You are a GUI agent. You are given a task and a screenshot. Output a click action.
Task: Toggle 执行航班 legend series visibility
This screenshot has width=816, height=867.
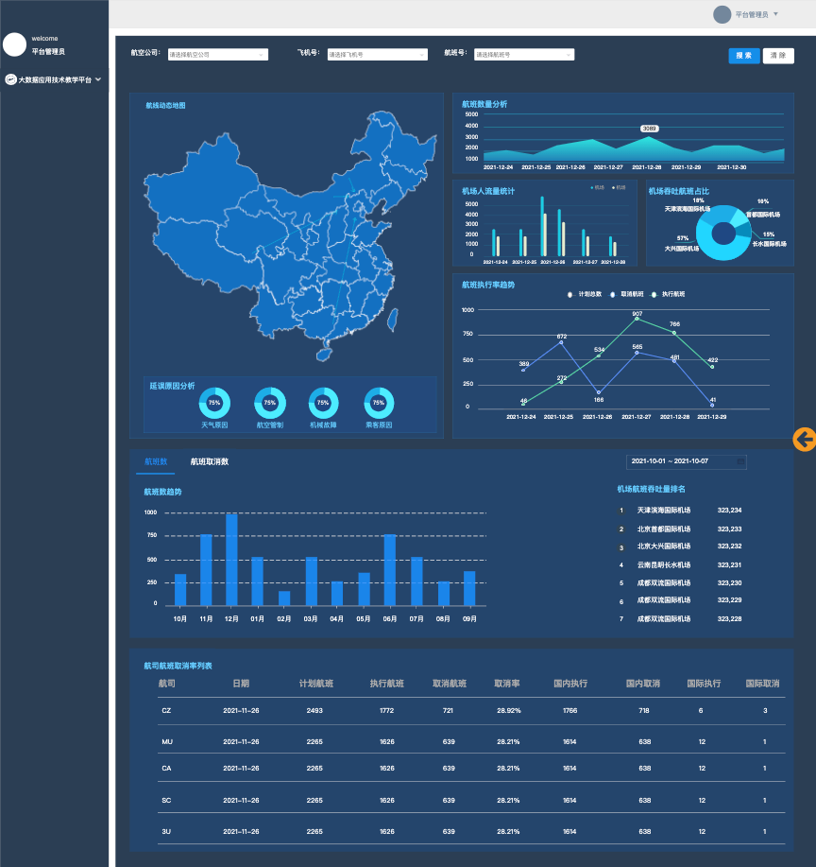click(x=668, y=295)
